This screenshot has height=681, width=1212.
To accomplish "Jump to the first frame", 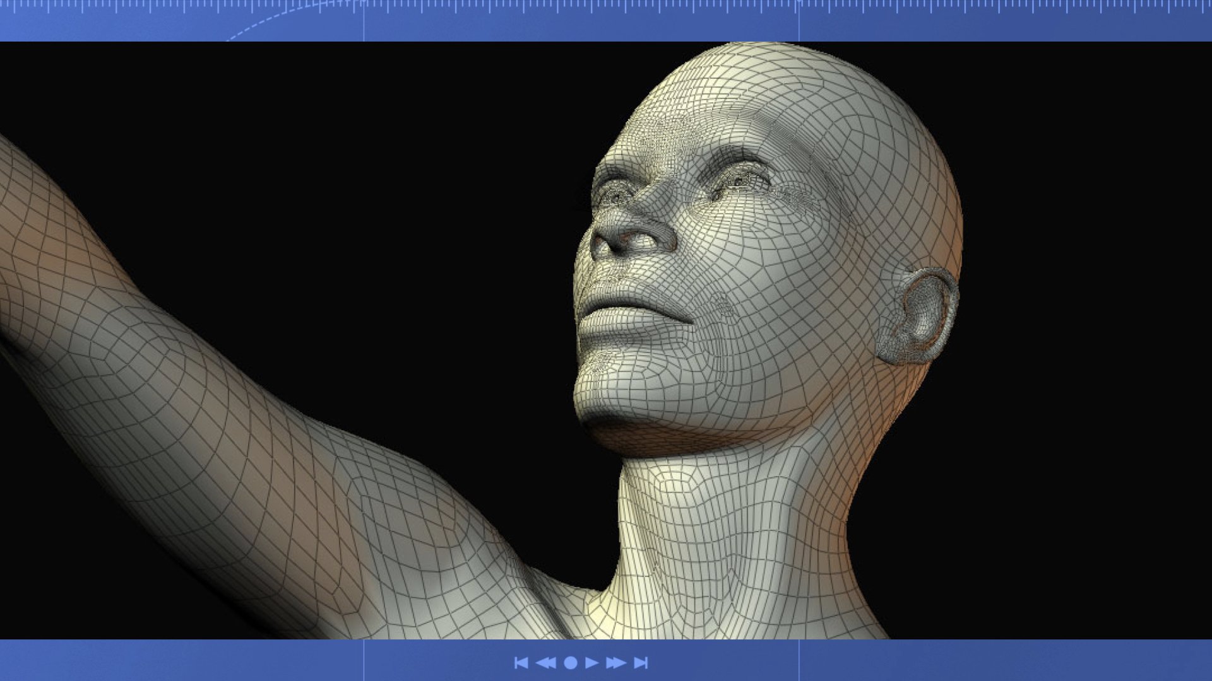I will (x=521, y=663).
